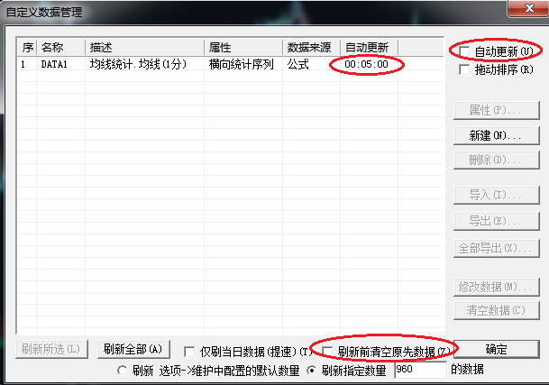Enable the 自动更新(U) checkbox
The height and width of the screenshot is (385, 549).
[x=464, y=52]
